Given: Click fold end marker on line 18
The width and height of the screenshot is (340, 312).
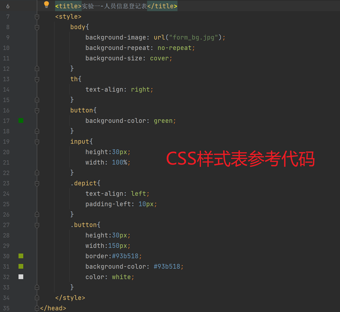Looking at the screenshot, I should 37,131.
